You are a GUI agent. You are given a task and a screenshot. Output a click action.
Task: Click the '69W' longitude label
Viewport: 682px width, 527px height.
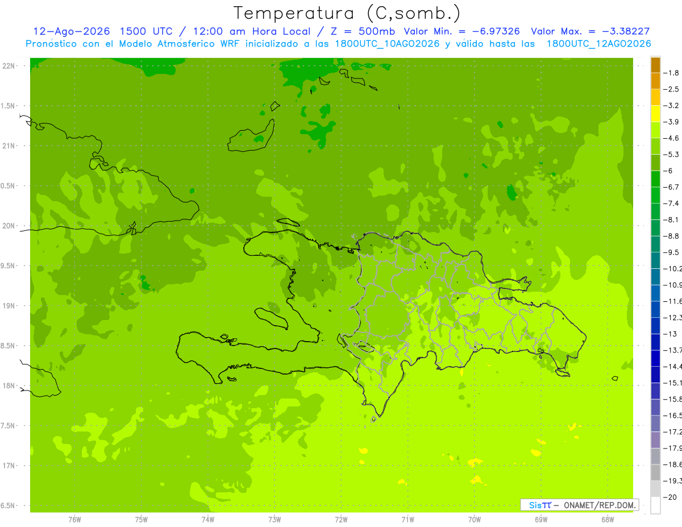(x=540, y=520)
